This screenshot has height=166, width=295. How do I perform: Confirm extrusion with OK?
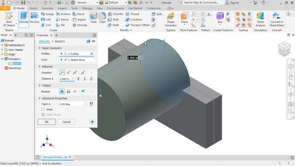pos(47,122)
